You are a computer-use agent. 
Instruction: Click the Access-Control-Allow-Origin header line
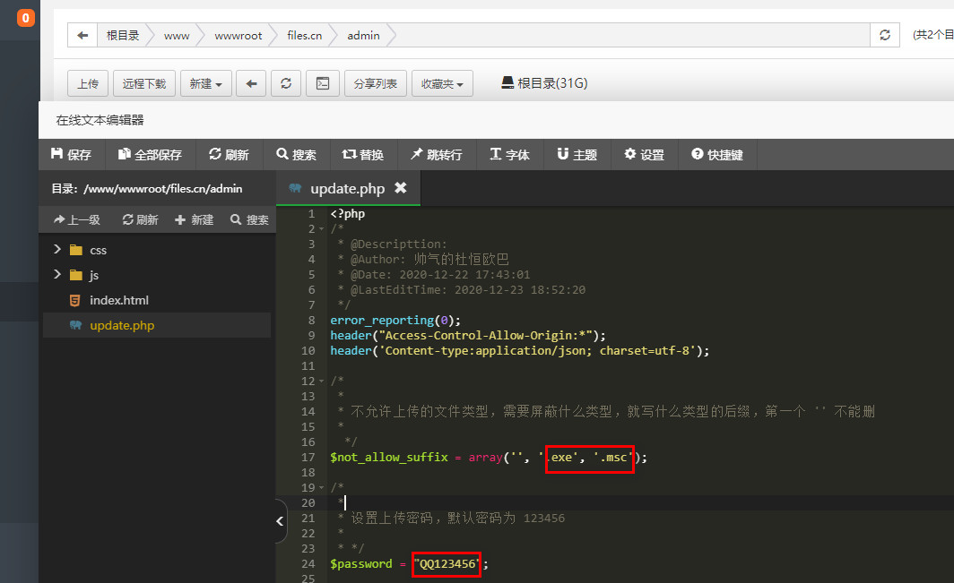tap(468, 336)
